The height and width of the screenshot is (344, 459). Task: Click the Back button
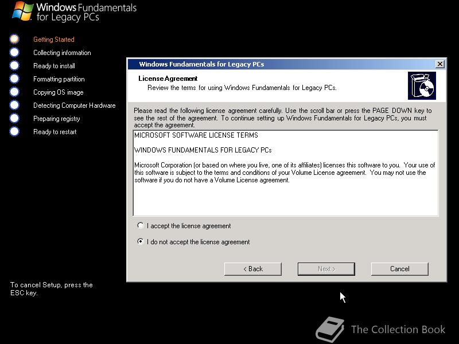(x=253, y=269)
